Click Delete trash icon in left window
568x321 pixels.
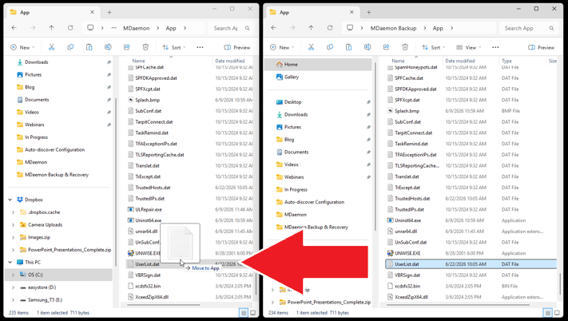145,47
